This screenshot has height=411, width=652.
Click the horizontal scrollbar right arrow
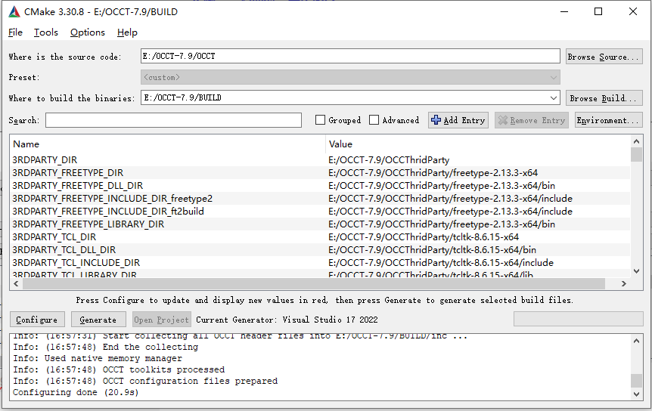624,283
